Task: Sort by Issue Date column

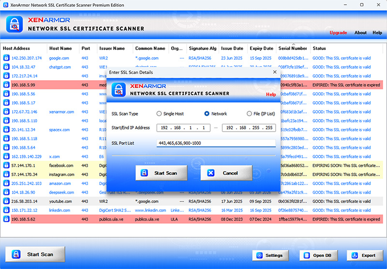Action: click(x=233, y=48)
